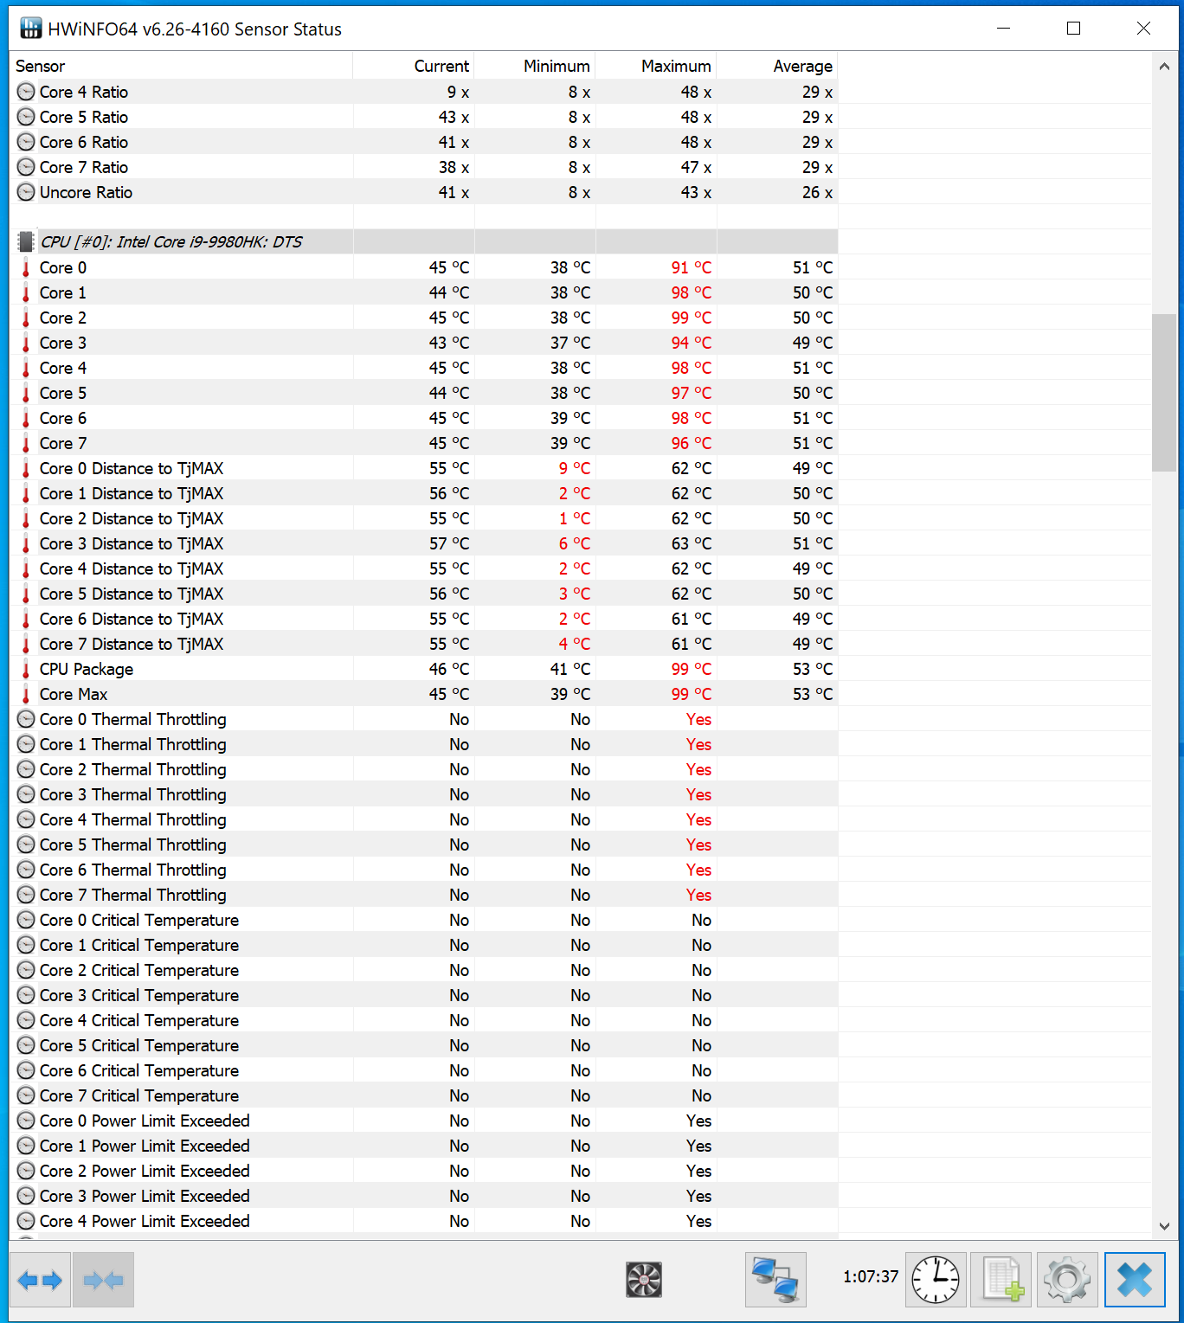
Task: Click thermometer icon beside Core 3 Distance to TjMAX
Action: point(26,543)
